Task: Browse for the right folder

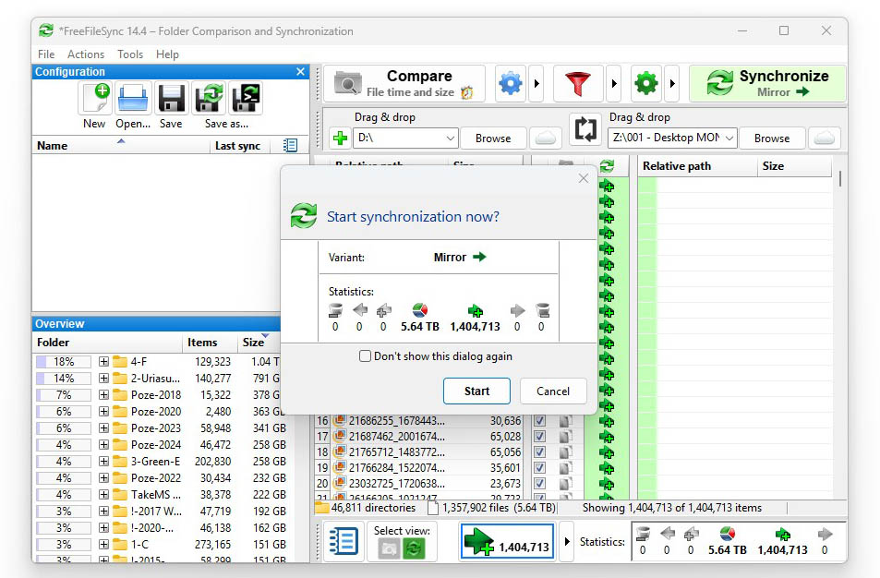Action: (x=772, y=138)
